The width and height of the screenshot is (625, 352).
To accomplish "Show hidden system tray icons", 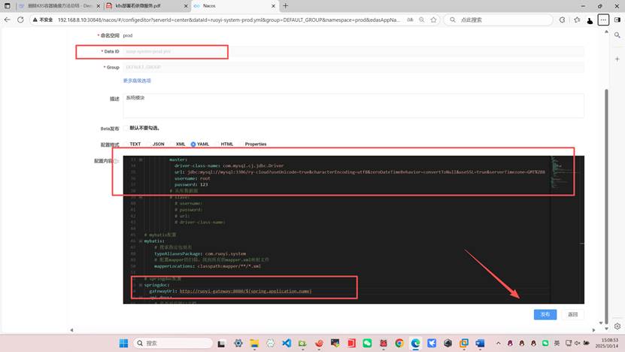I will 498,343.
